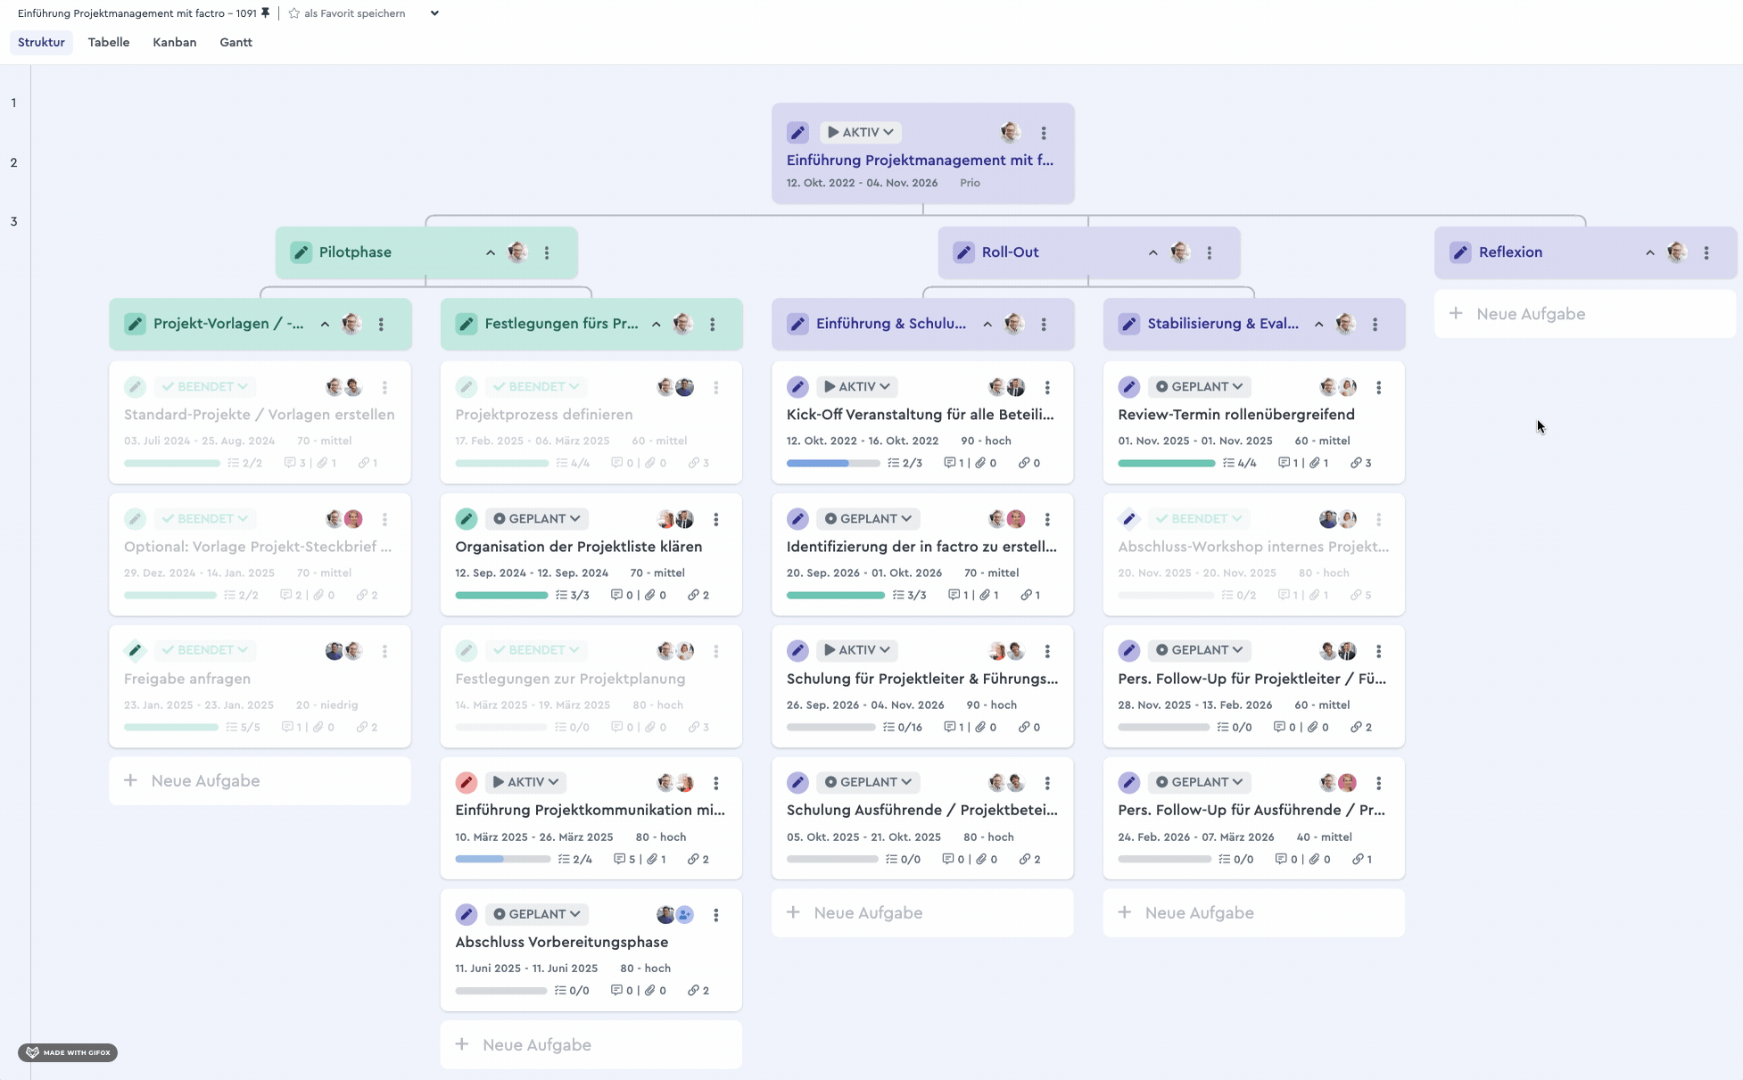Switch to the Gantt view tab
The width and height of the screenshot is (1743, 1080).
pyautogui.click(x=235, y=42)
